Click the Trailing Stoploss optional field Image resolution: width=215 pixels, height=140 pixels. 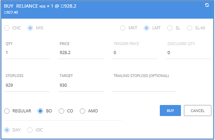pos(143,86)
